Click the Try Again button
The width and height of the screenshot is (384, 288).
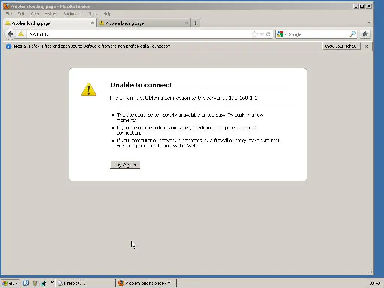(x=125, y=165)
